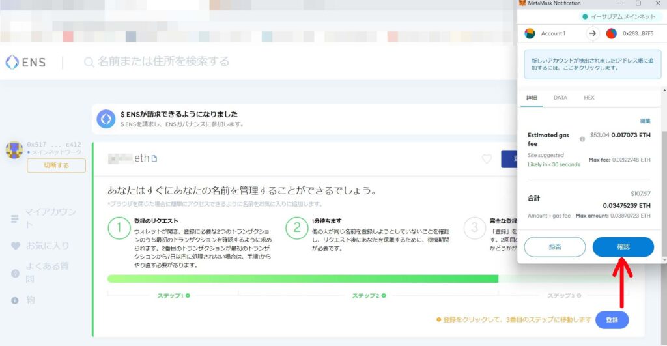Click the heart favorite icon beside the name
The image size is (667, 346).
487,159
